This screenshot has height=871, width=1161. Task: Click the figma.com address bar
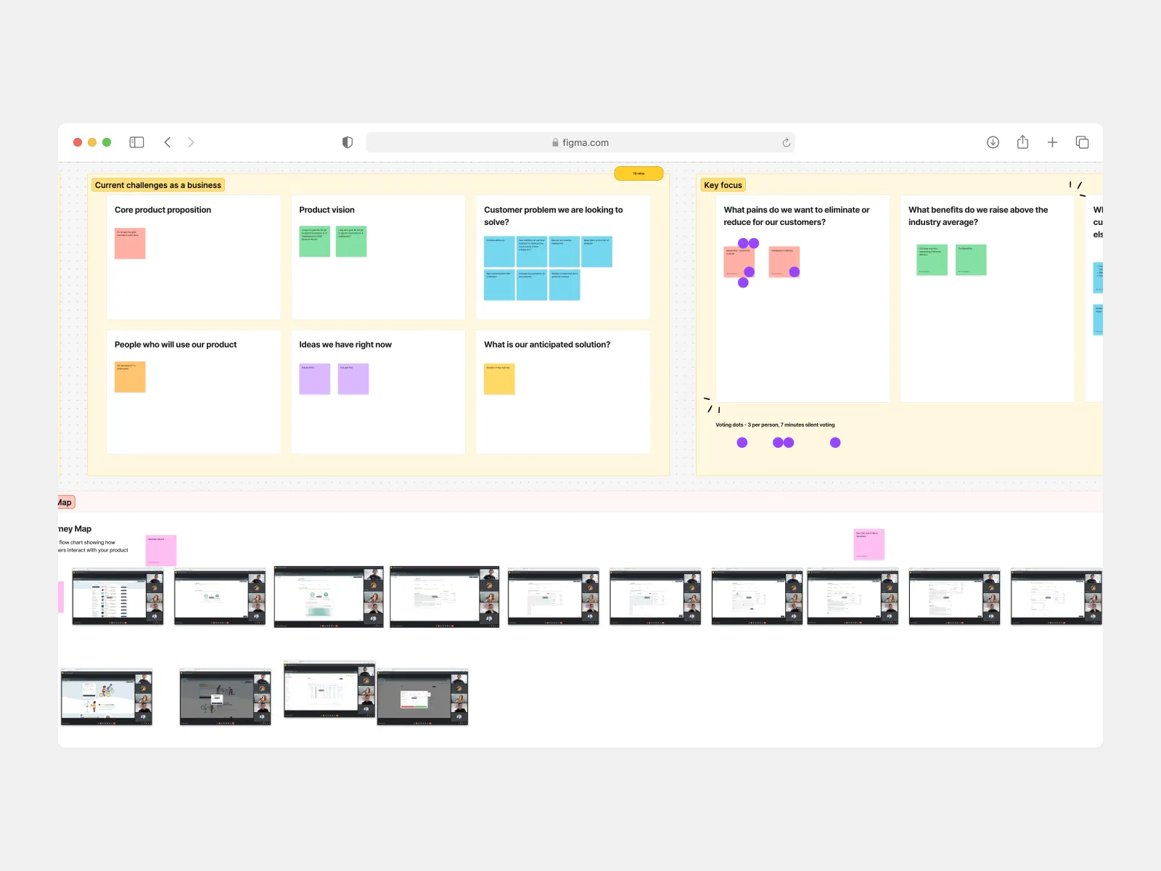click(580, 143)
